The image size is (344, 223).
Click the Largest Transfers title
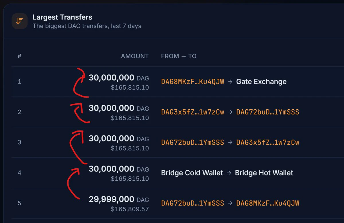tap(62, 17)
